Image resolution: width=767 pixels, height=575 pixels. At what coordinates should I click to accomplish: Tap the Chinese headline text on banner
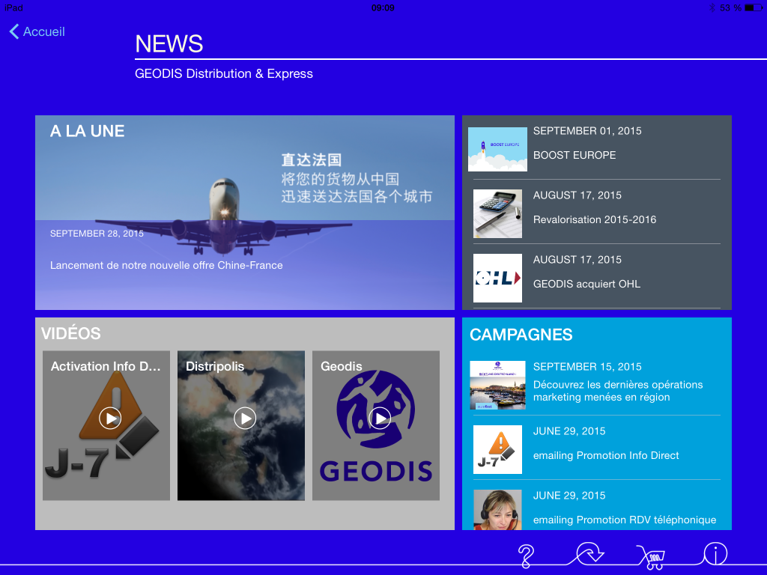(x=357, y=178)
